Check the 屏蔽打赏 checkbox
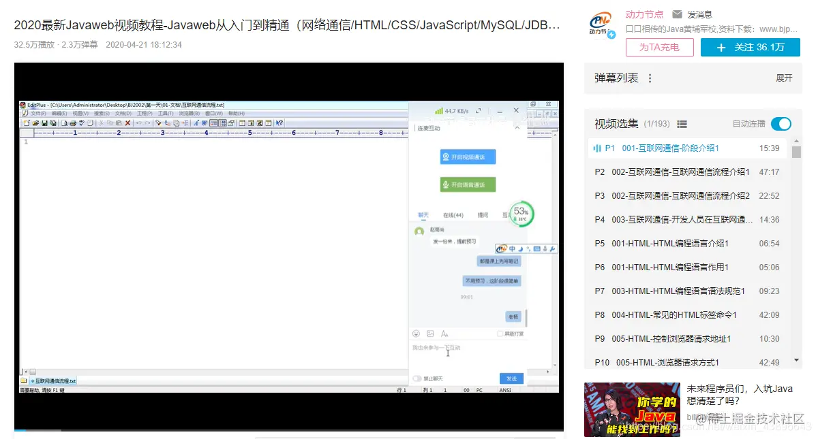818x439 pixels. coord(500,334)
